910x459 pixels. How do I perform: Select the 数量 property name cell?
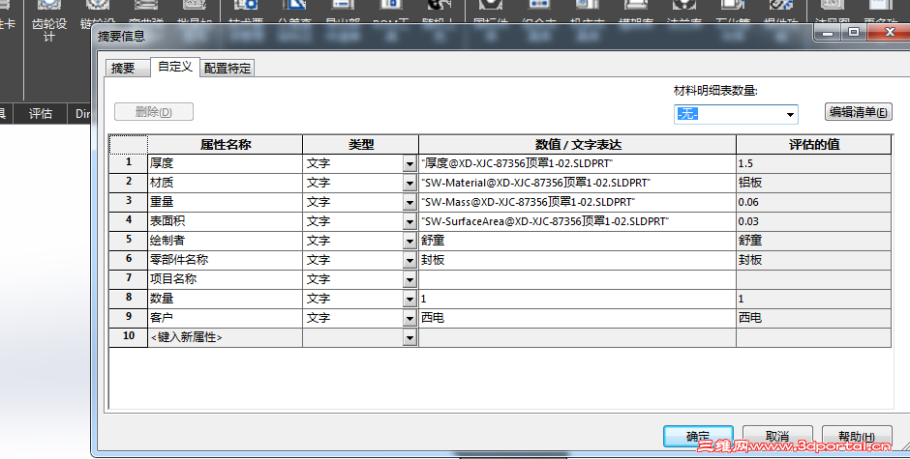[226, 299]
